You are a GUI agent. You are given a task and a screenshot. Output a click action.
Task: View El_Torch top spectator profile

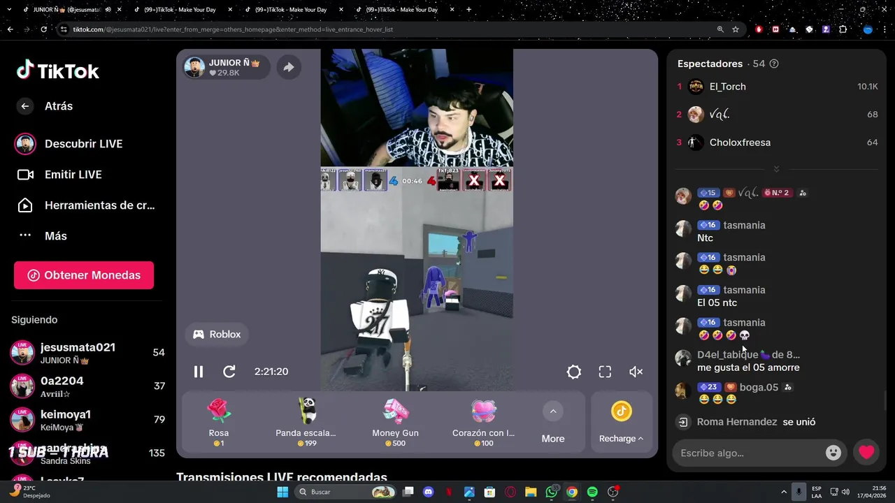[x=727, y=87]
